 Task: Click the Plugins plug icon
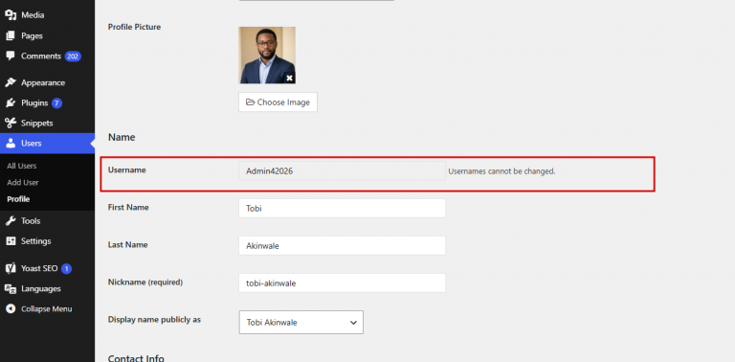click(11, 102)
